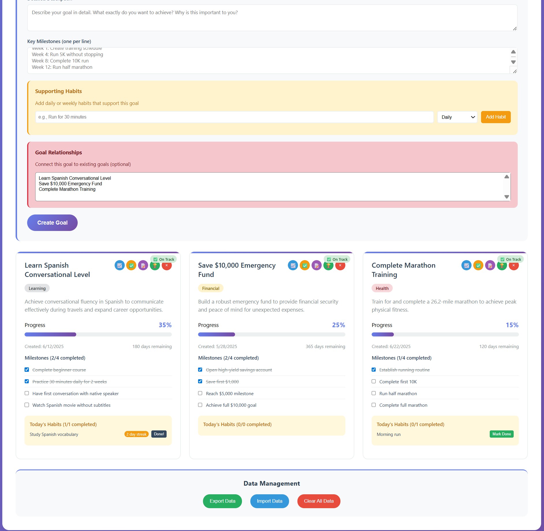
Task: Click the blue chart icon on Learn Spanish card
Action: tap(120, 265)
